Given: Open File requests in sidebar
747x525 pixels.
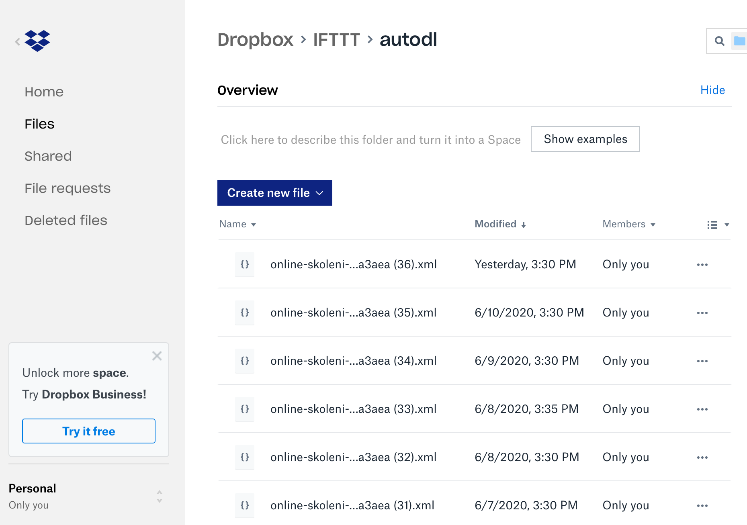Looking at the screenshot, I should point(68,188).
